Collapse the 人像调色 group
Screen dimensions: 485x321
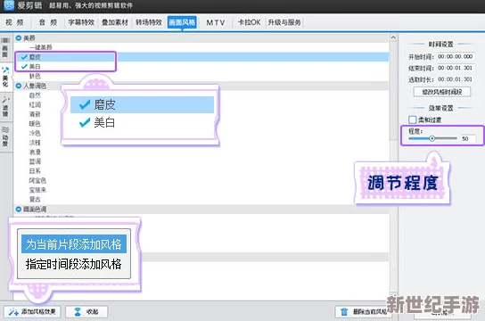19,86
